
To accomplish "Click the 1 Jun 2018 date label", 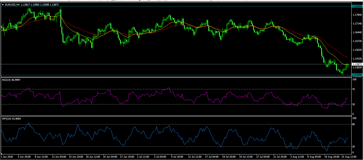I will [x=7, y=157].
